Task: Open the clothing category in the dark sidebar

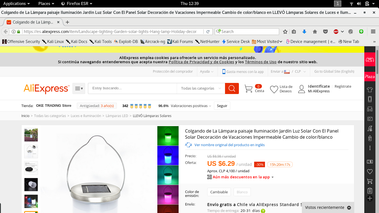Action: (x=370, y=90)
